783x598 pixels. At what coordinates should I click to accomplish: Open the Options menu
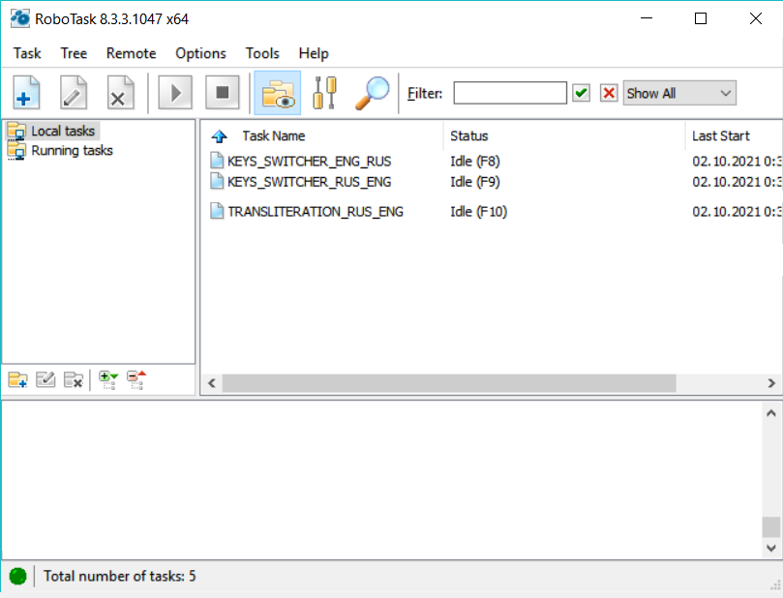200,53
